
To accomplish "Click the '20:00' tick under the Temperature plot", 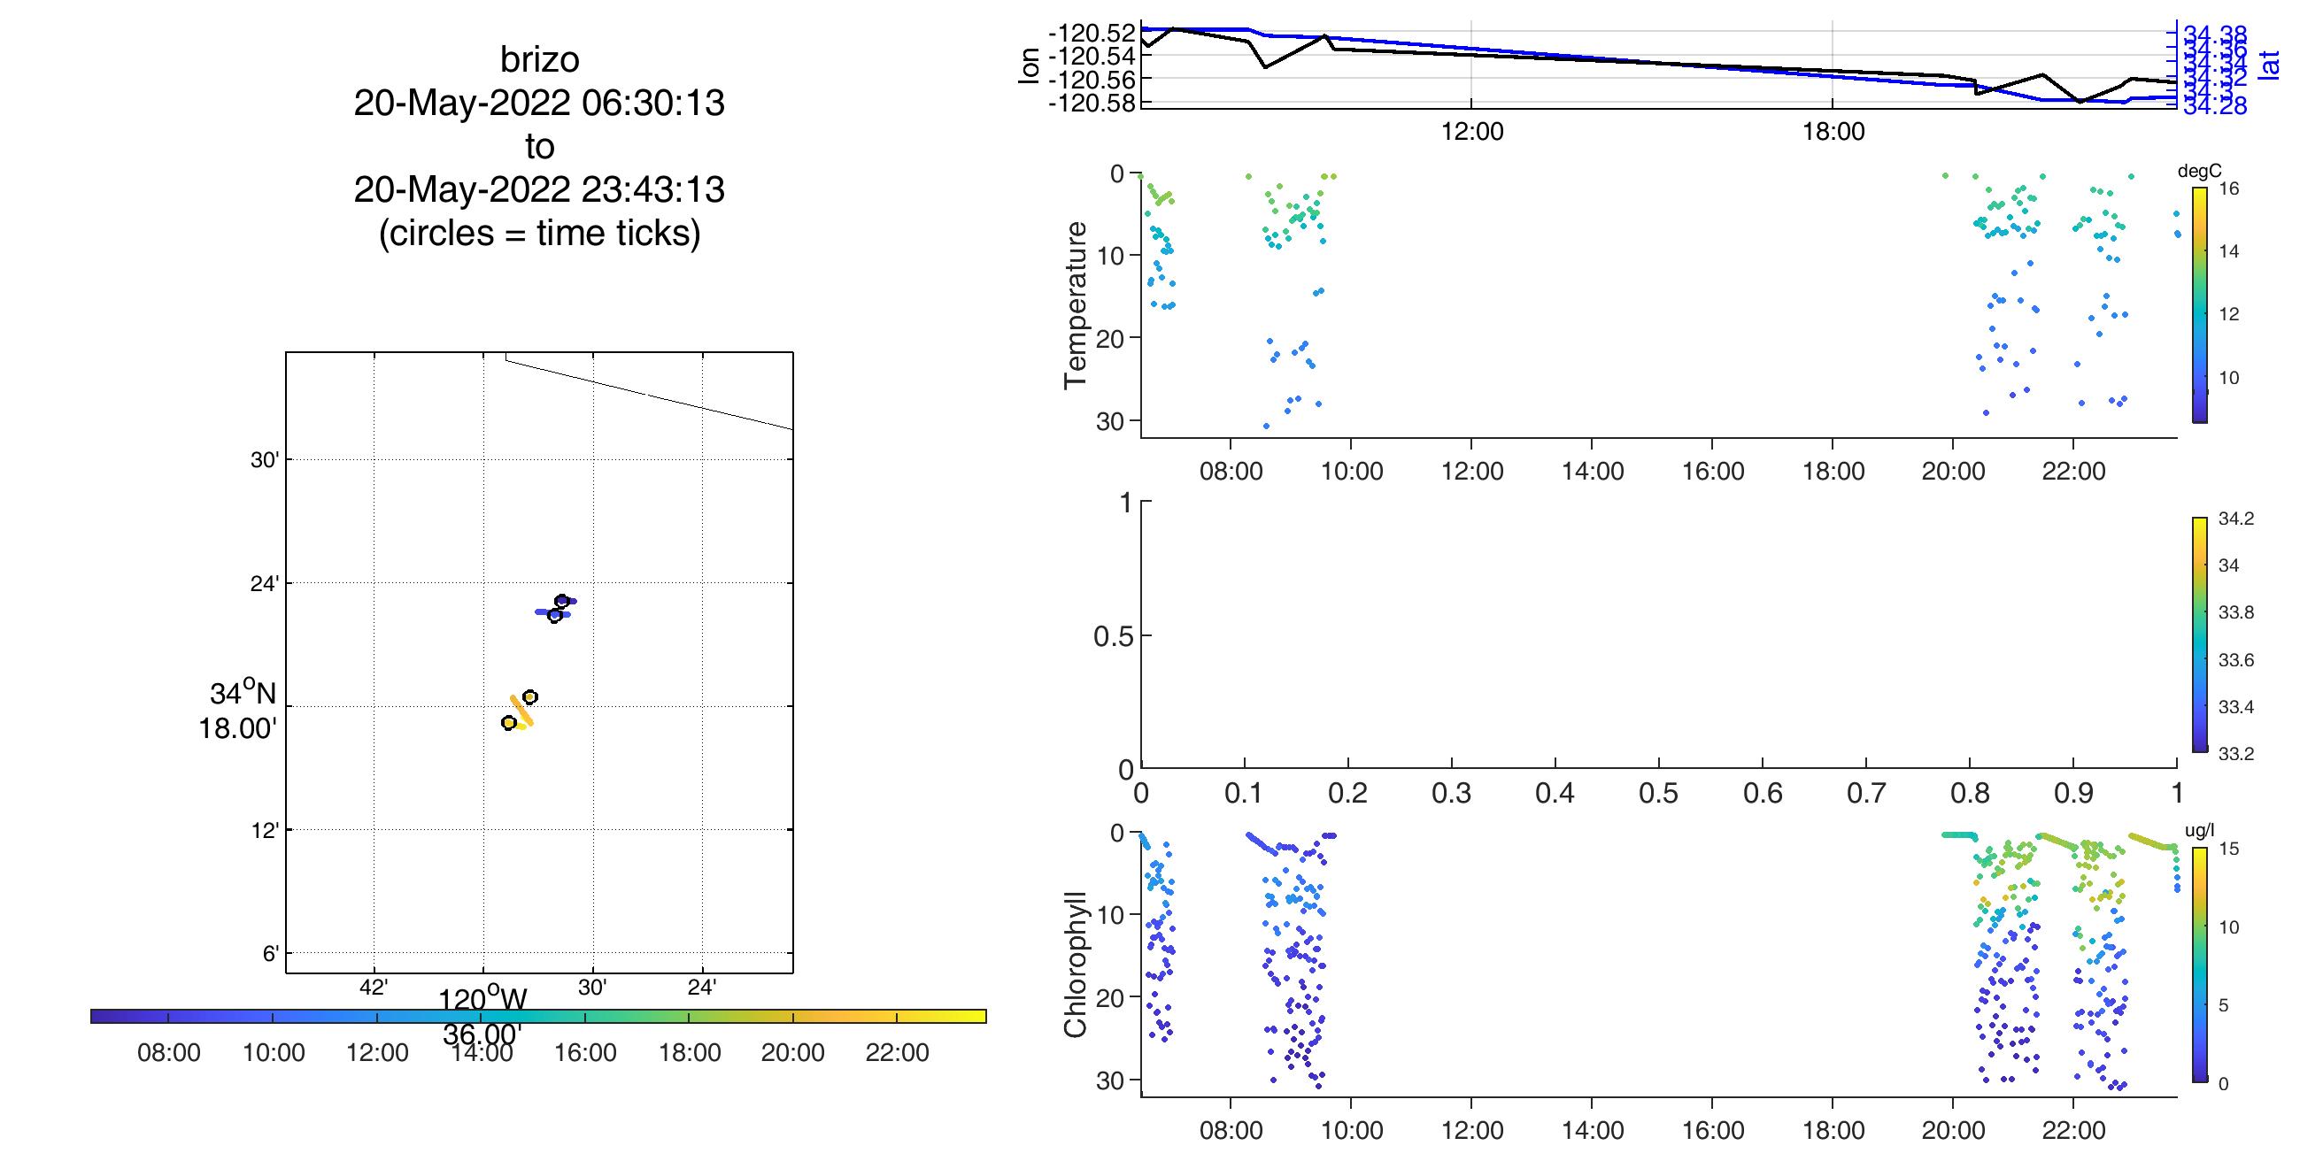I will tap(1953, 472).
